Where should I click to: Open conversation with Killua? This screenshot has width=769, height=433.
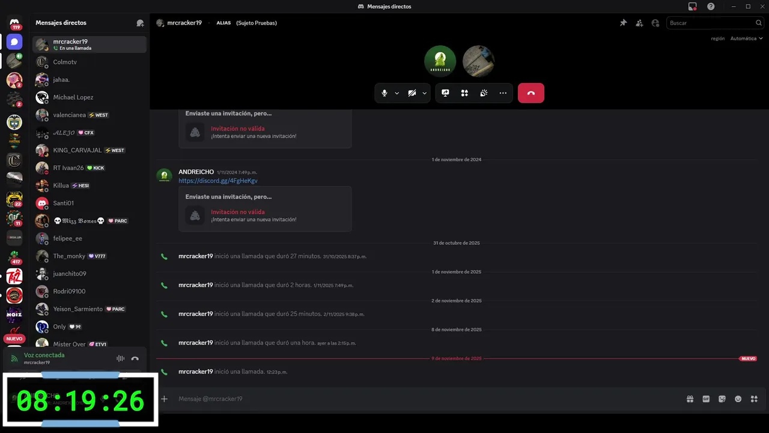click(x=90, y=185)
